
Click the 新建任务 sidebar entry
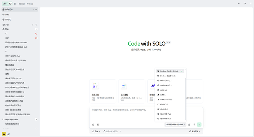20,10
